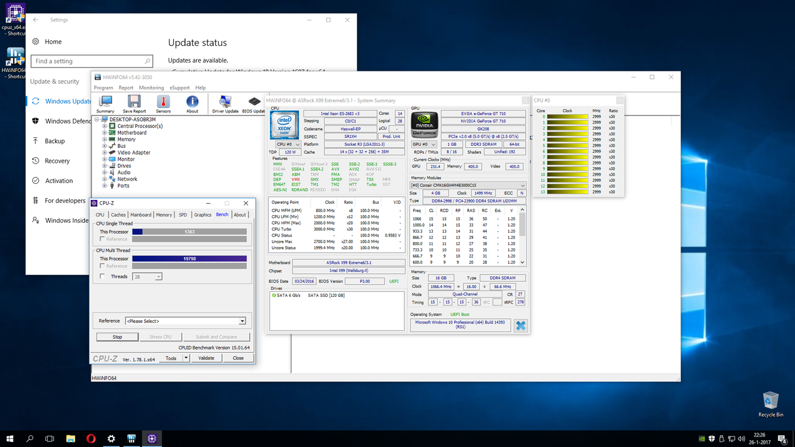Open the Sensors thermometer icon

[x=163, y=102]
